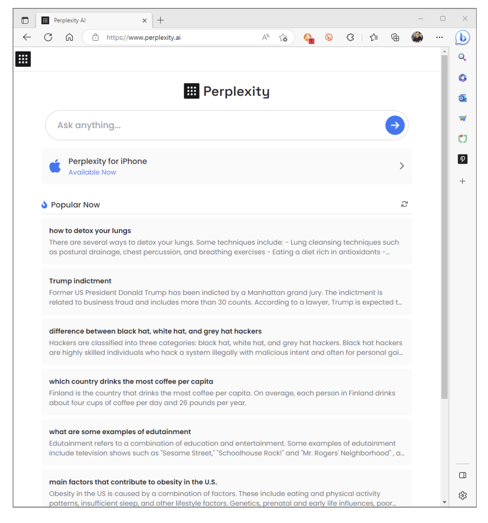Open the orange circular extension icon
Viewport: 488px width, 523px height.
[x=329, y=37]
